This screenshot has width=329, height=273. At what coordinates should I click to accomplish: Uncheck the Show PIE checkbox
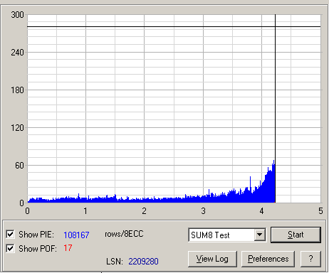tap(10, 235)
